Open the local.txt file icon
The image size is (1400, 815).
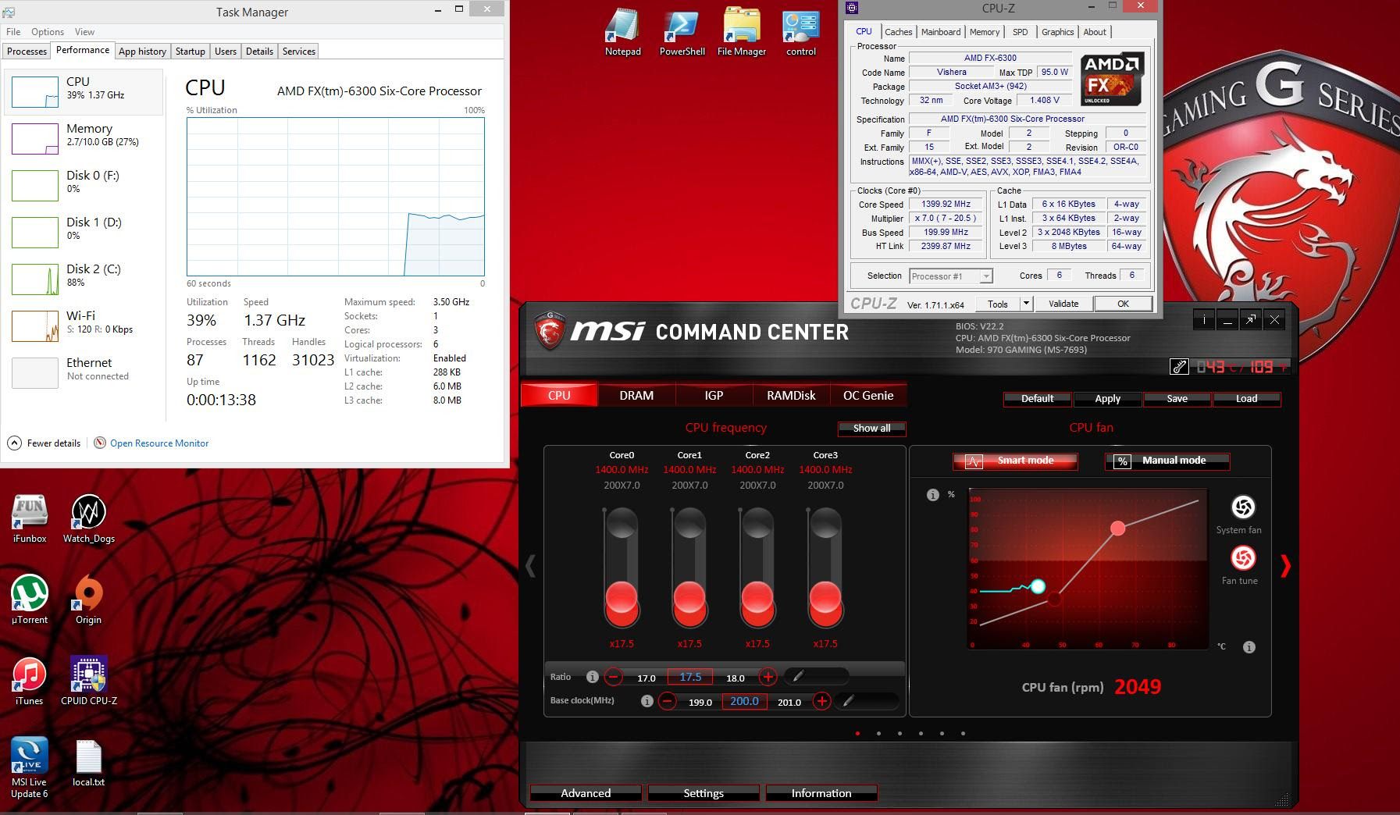88,763
